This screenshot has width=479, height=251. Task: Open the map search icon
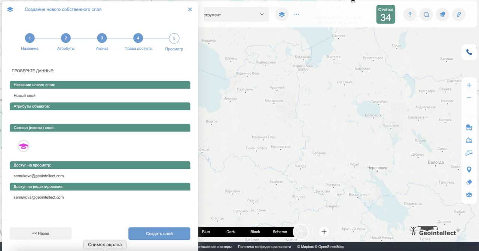426,14
